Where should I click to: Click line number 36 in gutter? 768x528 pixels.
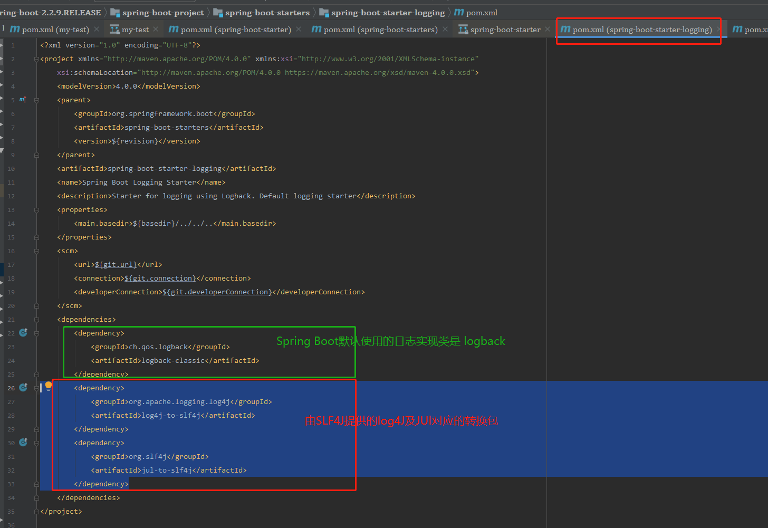[x=11, y=525]
